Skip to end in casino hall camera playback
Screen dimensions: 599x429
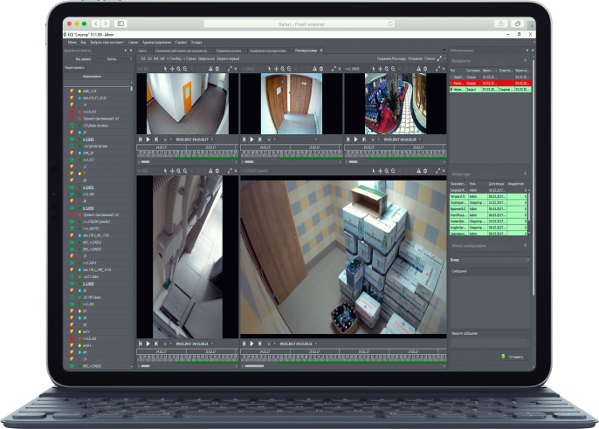tap(364, 140)
